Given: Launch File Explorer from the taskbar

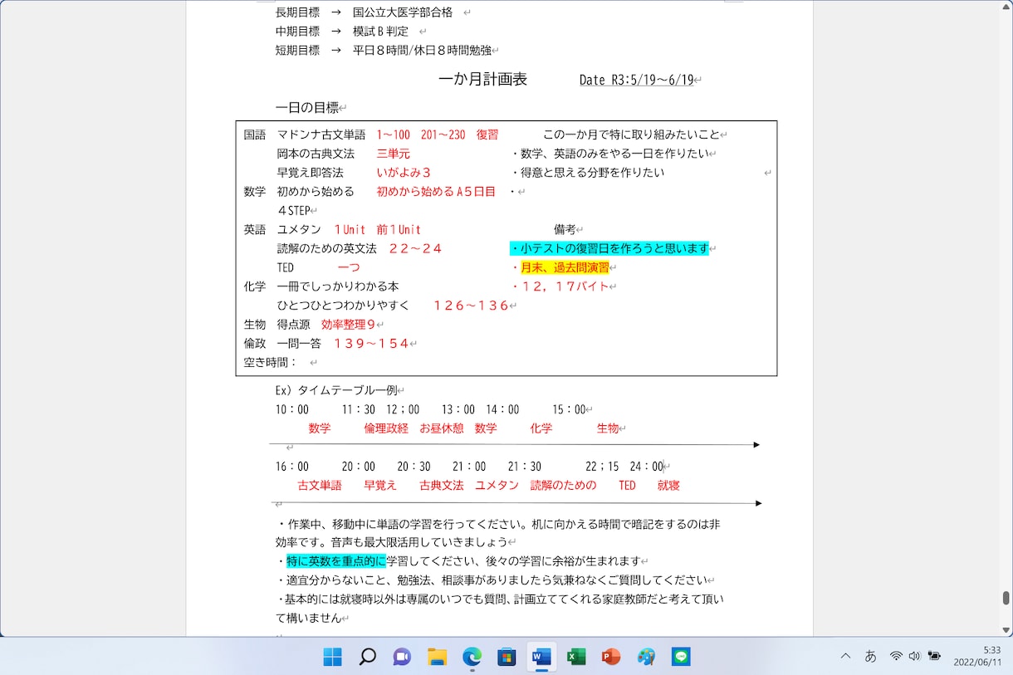Looking at the screenshot, I should tap(437, 657).
